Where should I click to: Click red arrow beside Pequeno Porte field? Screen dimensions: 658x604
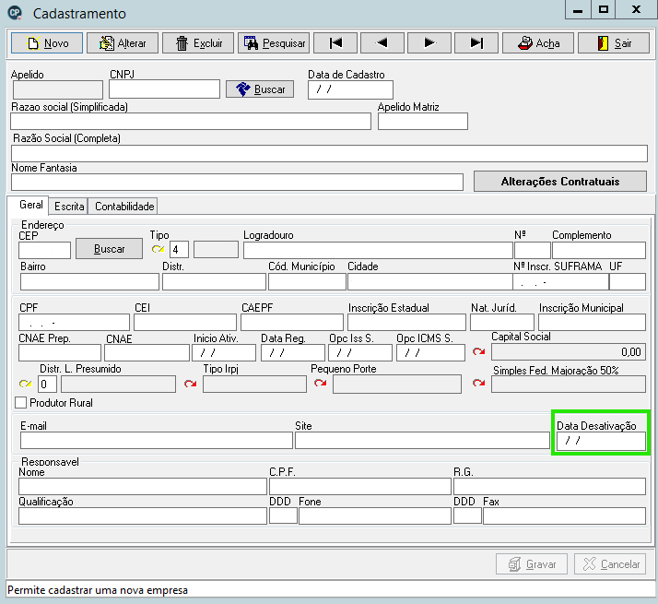[321, 383]
